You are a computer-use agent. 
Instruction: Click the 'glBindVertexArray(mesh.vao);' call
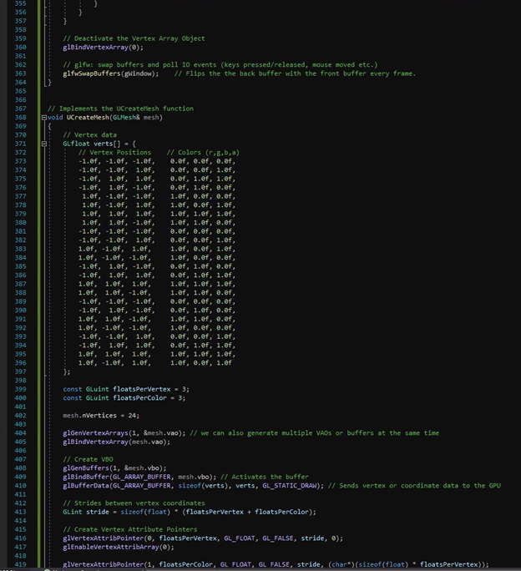[x=117, y=442]
